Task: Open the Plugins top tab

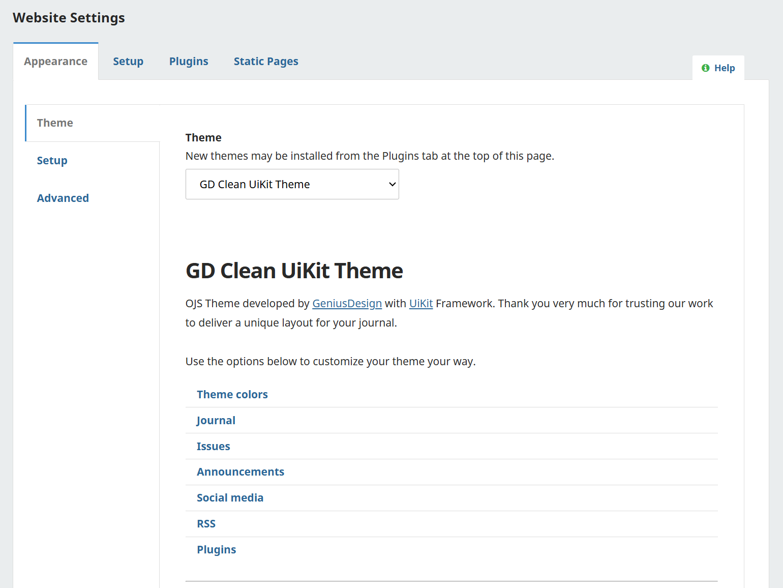Action: click(x=189, y=62)
